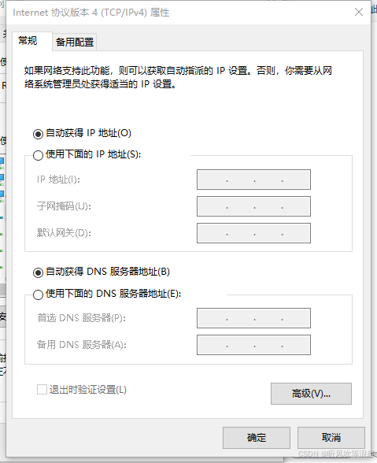Click the dialog title bar text
Screen dimensions: 377x463
click(91, 13)
